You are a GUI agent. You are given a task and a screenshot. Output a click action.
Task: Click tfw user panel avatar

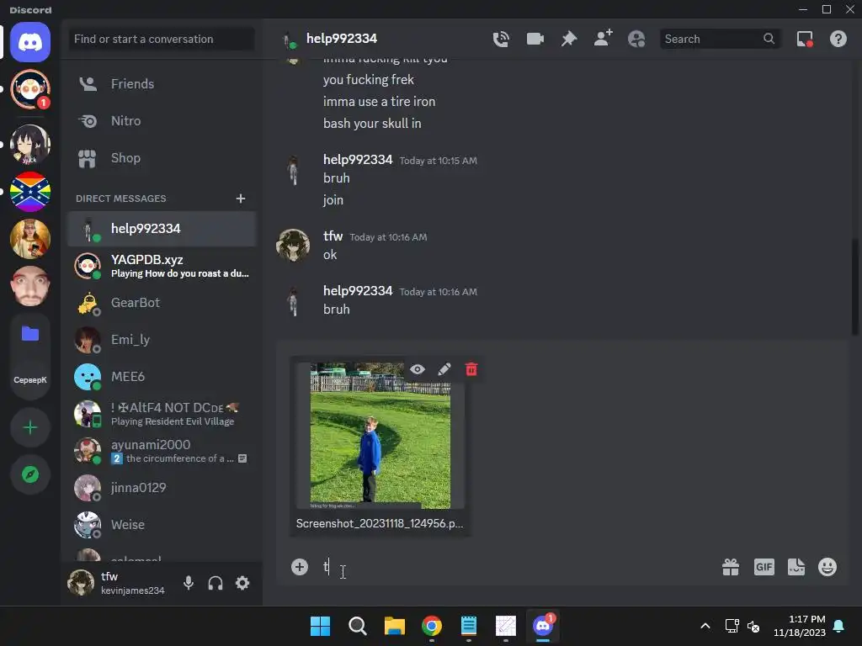(x=81, y=583)
